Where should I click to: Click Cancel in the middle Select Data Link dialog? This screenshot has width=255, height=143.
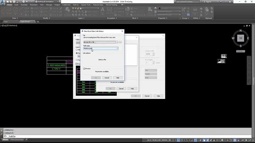tap(121, 89)
